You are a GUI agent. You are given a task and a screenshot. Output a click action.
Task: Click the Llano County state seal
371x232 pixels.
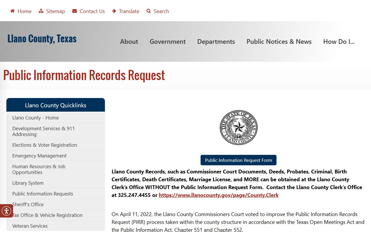239,128
